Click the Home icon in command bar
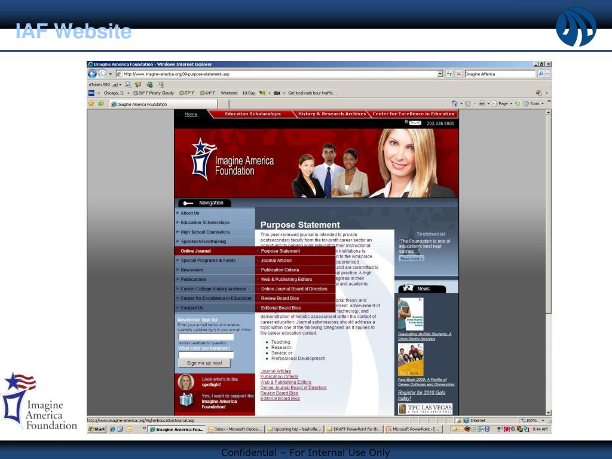 tap(454, 103)
